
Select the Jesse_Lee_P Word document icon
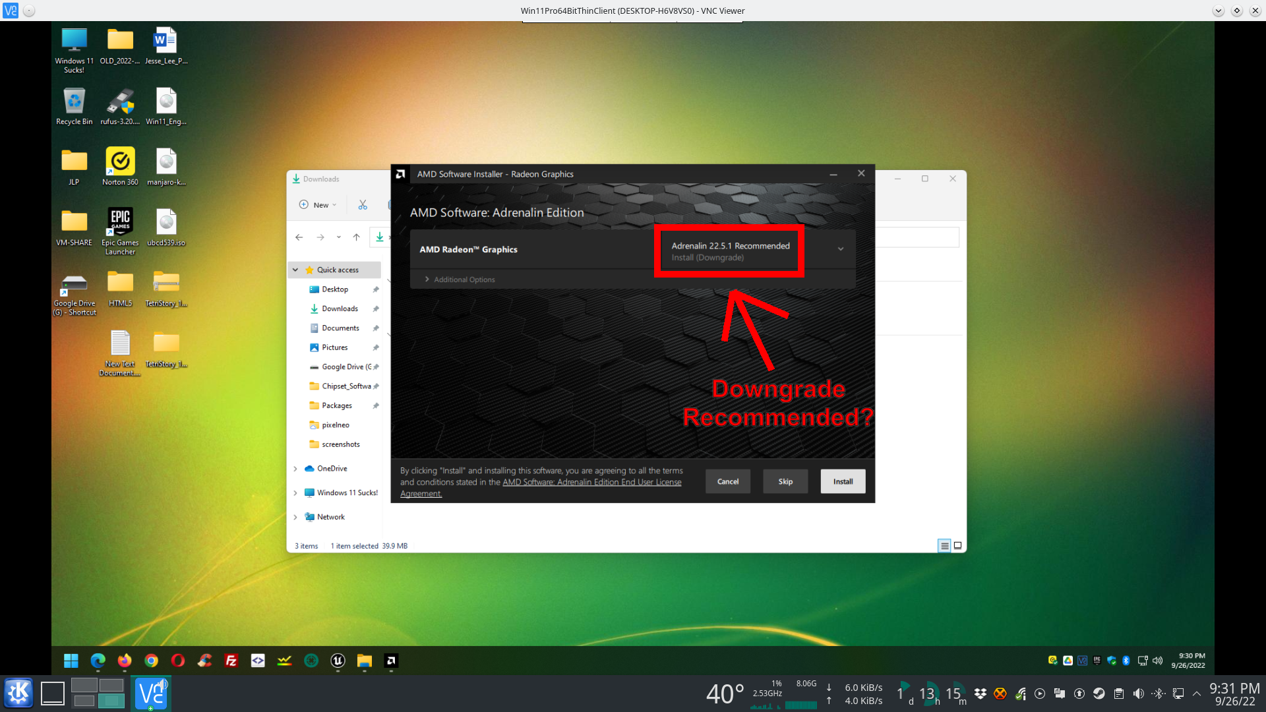pos(166,46)
